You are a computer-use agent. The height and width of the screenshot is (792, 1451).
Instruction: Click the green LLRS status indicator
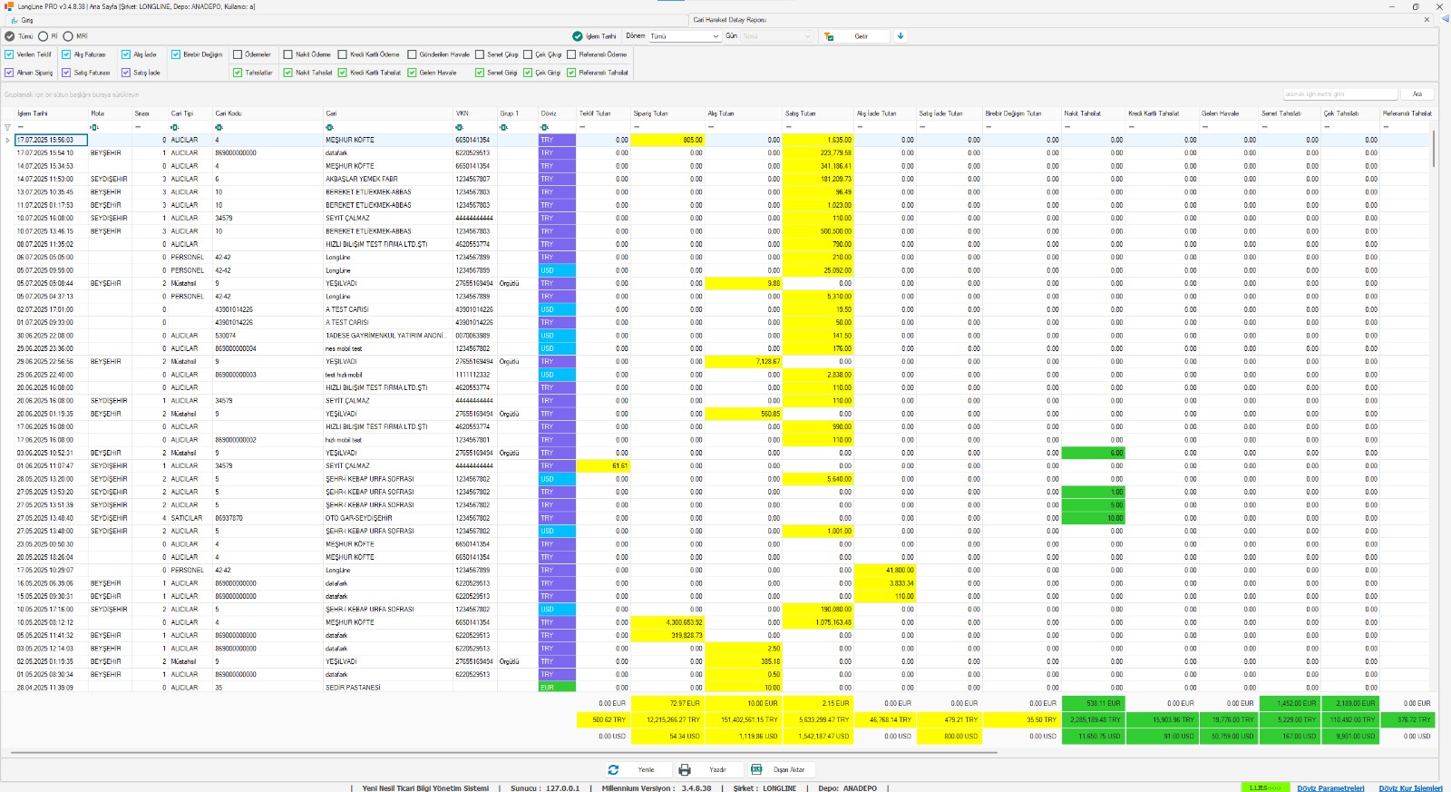[1264, 787]
